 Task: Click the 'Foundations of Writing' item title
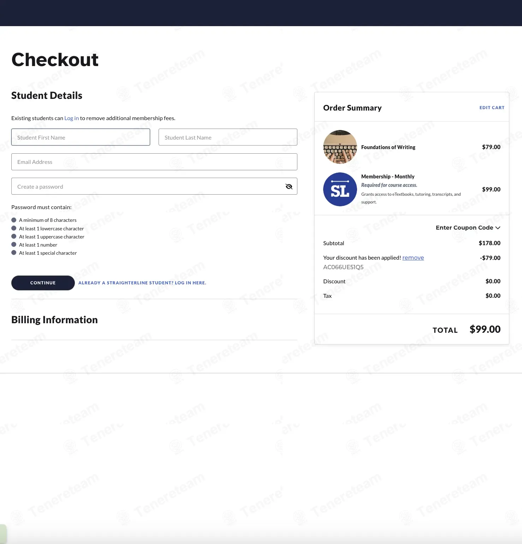point(388,147)
